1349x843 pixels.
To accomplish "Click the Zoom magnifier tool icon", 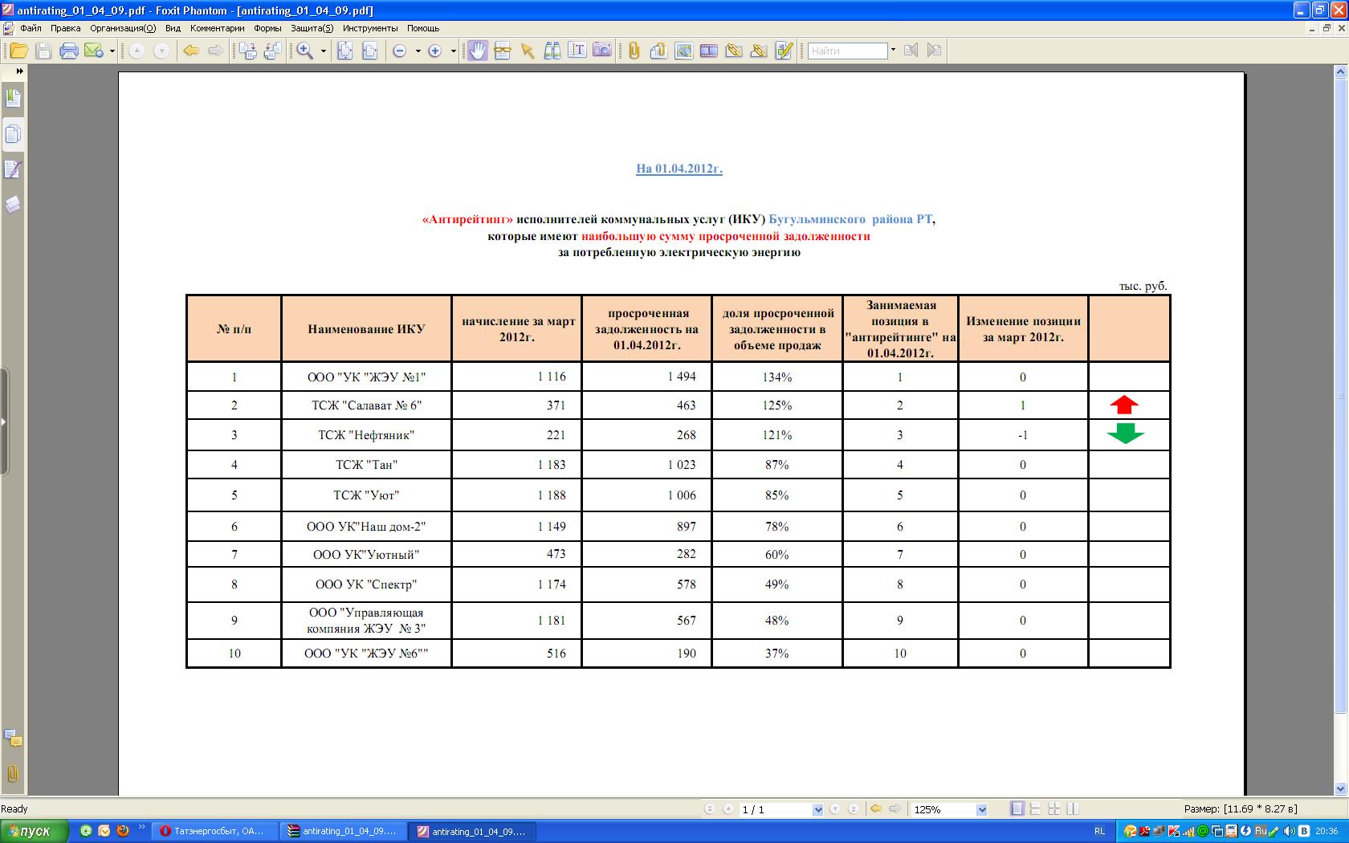I will pyautogui.click(x=305, y=51).
